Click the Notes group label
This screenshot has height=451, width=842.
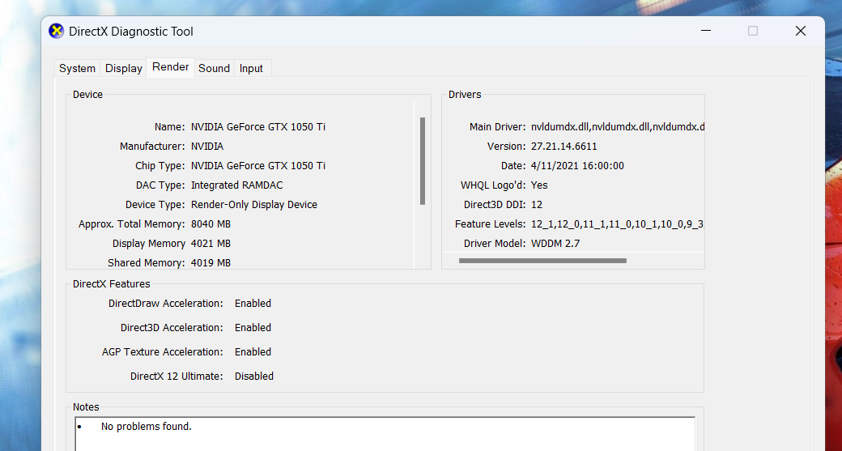[86, 407]
